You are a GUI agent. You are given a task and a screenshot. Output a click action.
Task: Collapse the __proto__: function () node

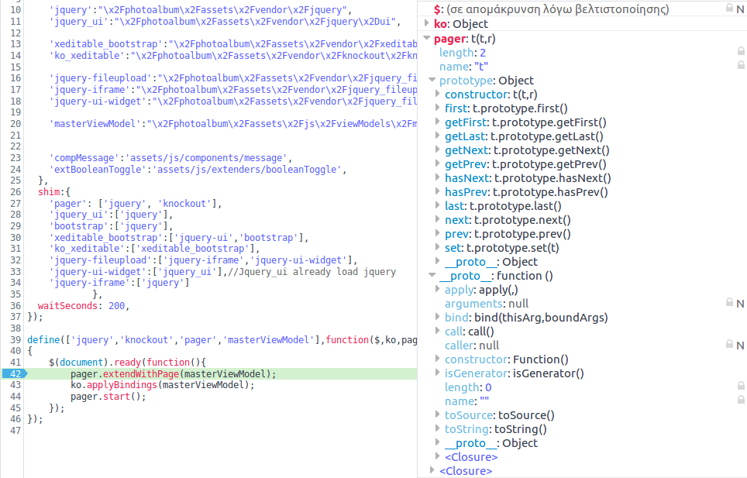pyautogui.click(x=432, y=275)
